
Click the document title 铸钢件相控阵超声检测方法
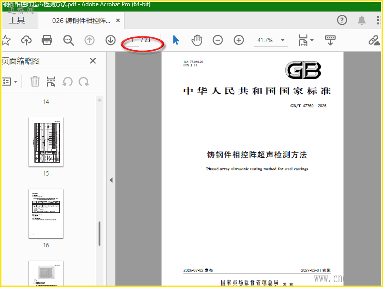click(257, 155)
